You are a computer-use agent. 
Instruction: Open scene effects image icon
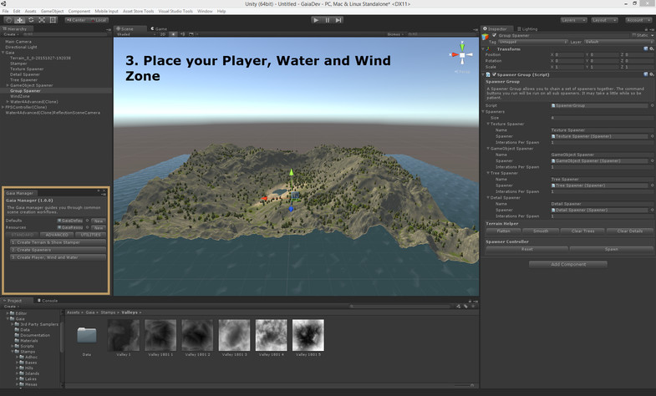[x=191, y=34]
